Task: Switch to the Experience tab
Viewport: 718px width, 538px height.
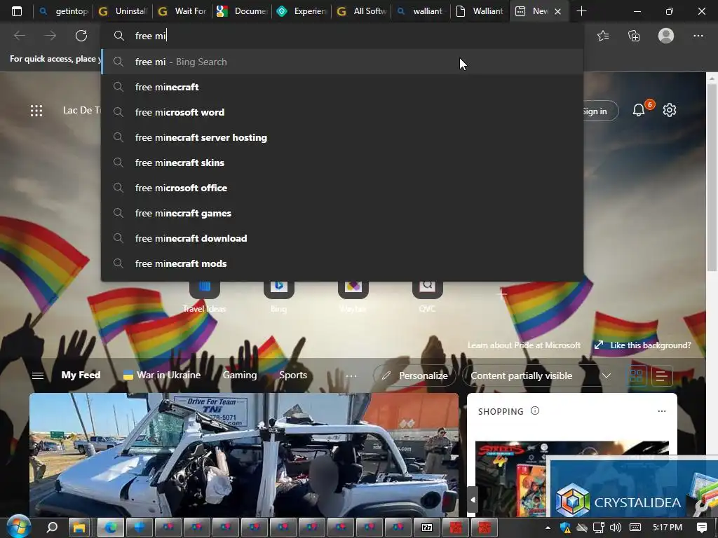Action: click(x=302, y=11)
